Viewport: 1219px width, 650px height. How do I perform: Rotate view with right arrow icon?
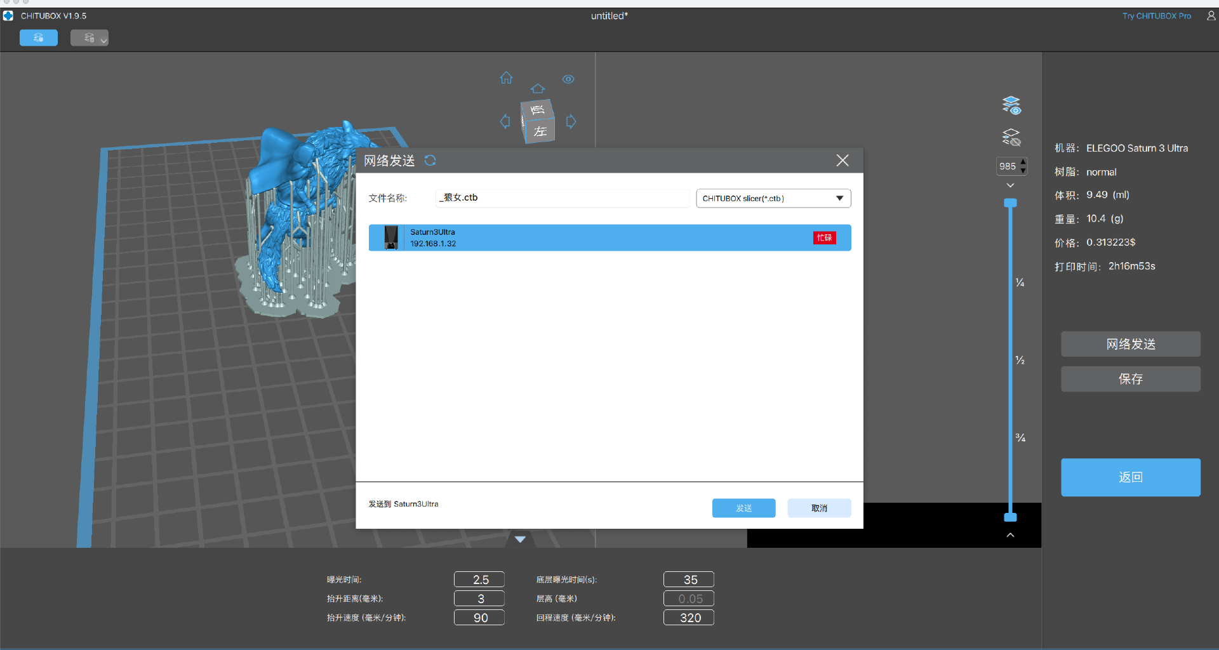(571, 121)
